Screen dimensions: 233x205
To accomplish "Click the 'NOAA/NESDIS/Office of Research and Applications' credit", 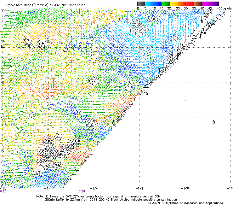I will [x=185, y=203].
